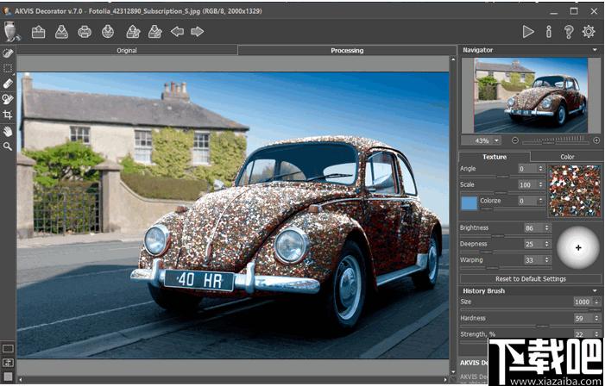Zoom out with the minus button
The image size is (605, 386).
pyautogui.click(x=514, y=140)
